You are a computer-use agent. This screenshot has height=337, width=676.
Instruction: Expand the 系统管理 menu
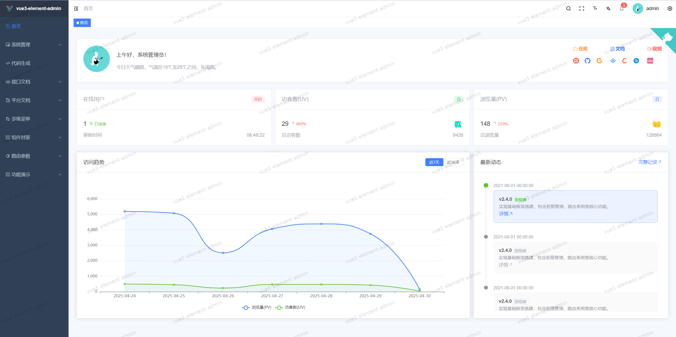coord(21,45)
